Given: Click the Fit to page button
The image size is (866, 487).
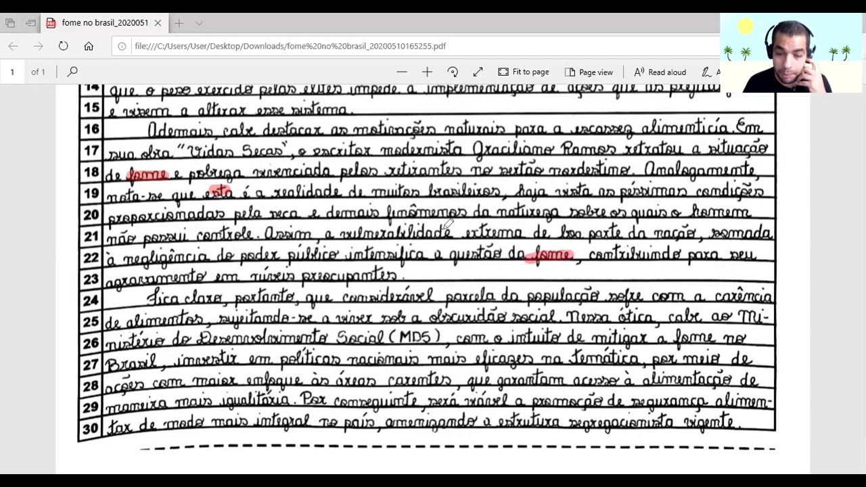Looking at the screenshot, I should coord(524,72).
